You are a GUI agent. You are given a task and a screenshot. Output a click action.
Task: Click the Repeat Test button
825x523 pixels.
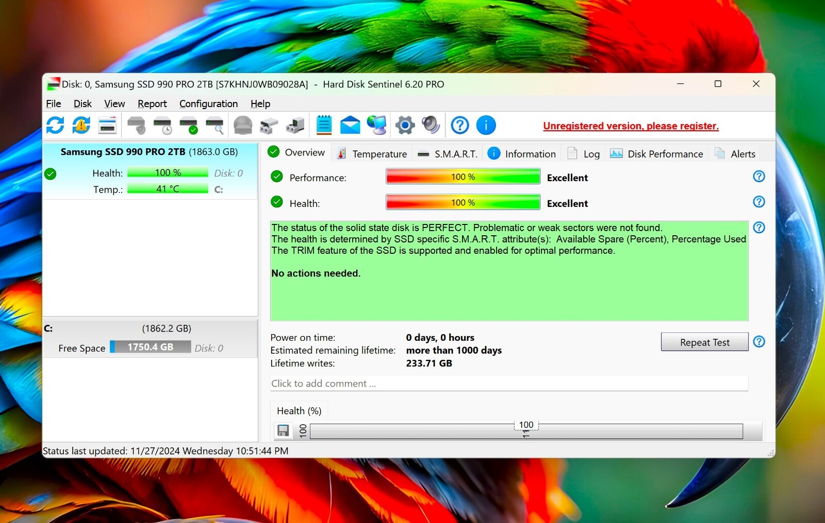(704, 342)
